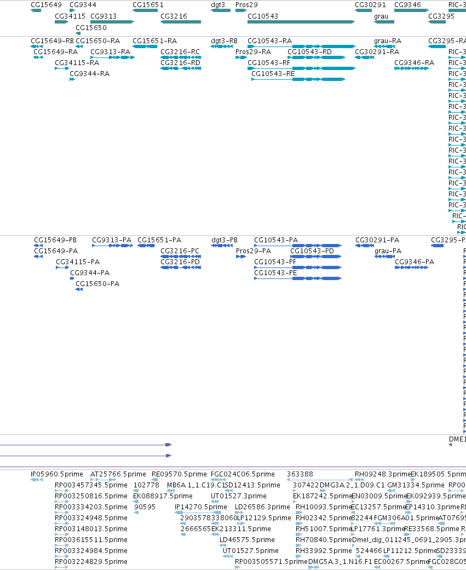Click transcript label grau-RA
This screenshot has height=570, width=466.
coord(388,41)
